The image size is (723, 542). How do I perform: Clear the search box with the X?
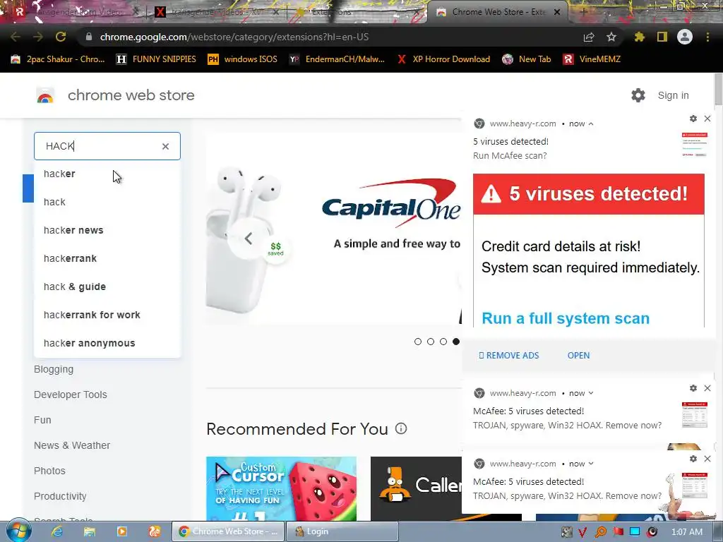pos(165,146)
